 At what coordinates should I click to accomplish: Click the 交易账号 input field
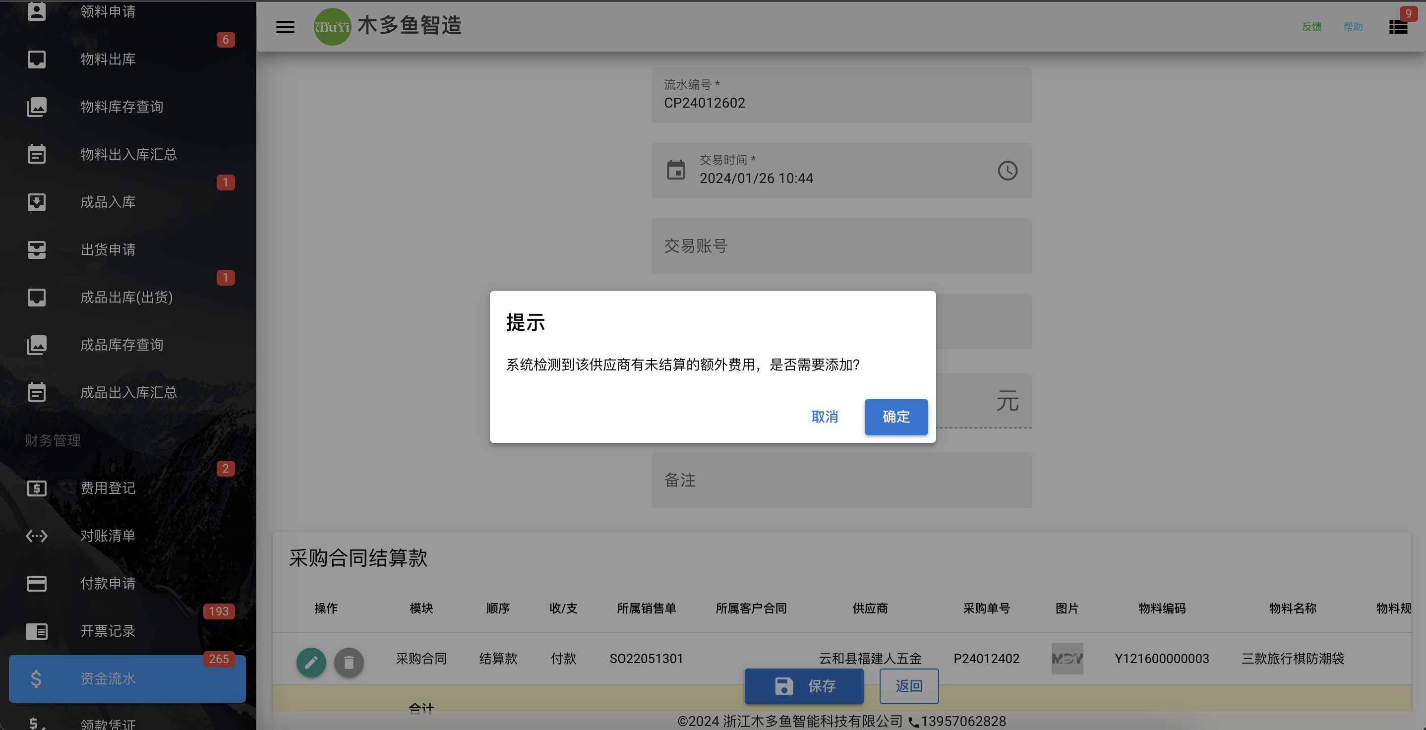pyautogui.click(x=841, y=246)
